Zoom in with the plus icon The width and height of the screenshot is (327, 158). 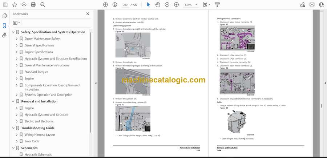coord(177,5)
